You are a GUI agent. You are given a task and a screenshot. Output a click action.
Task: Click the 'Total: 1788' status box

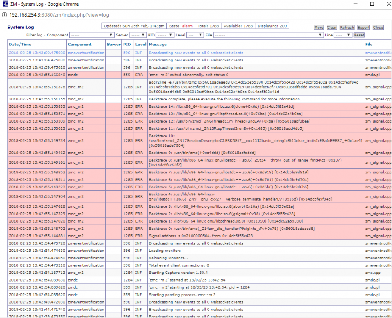pyautogui.click(x=208, y=26)
